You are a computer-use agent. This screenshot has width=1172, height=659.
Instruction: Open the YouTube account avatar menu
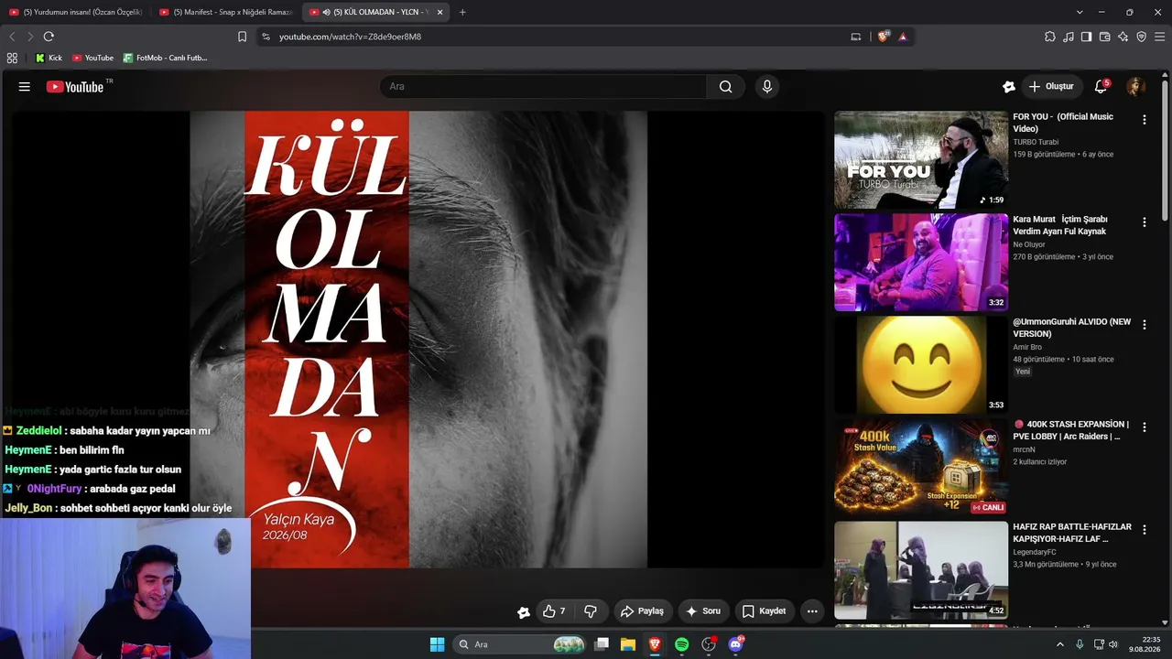tap(1136, 87)
